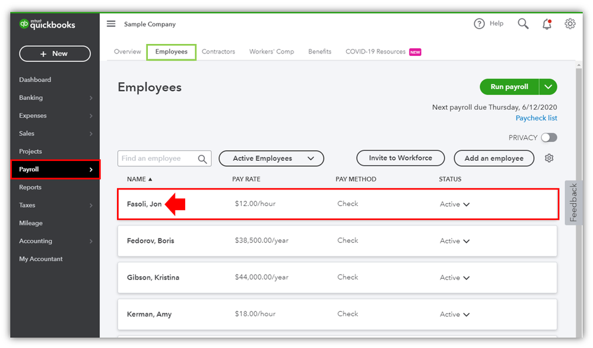Screen dimensions: 593x348
Task: Open employee Fedorov, Boris
Action: 151,241
